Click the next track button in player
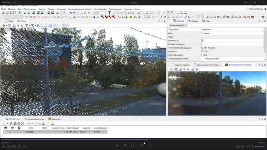 (142, 145)
